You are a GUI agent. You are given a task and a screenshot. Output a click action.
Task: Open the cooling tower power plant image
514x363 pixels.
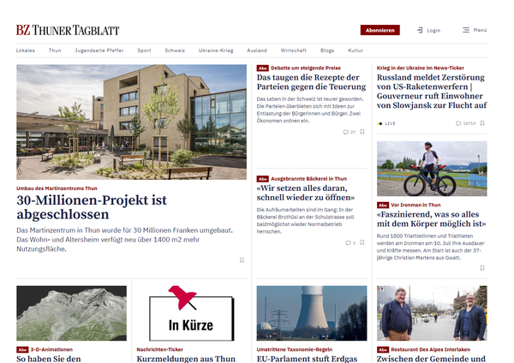(312, 313)
